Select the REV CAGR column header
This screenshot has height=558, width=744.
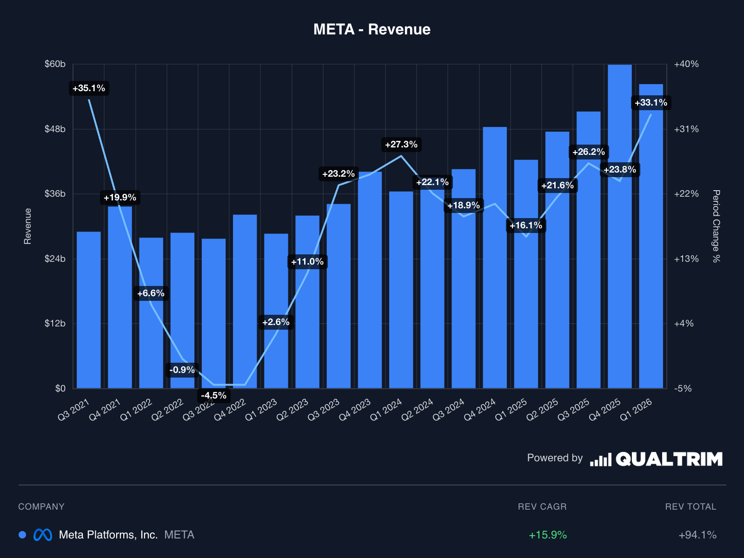tap(542, 506)
